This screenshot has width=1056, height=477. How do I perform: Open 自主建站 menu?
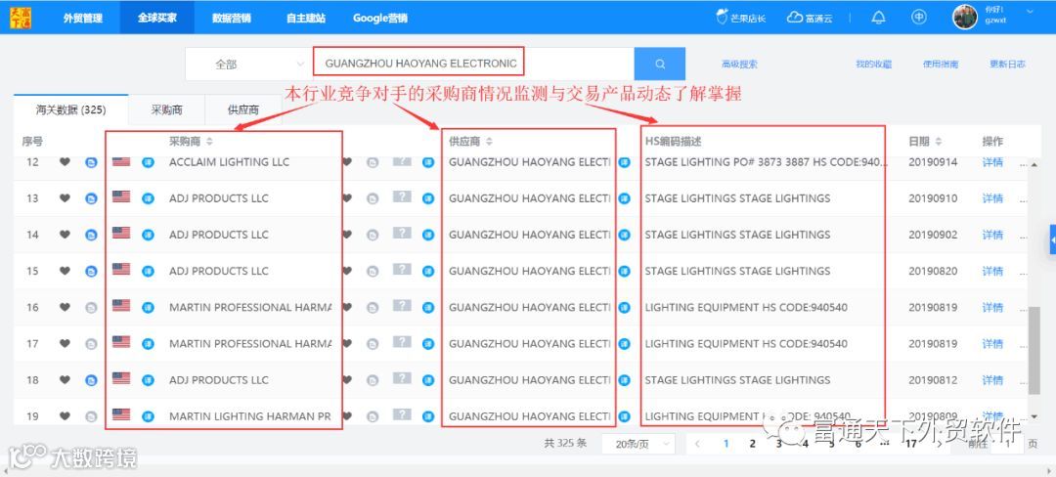305,19
